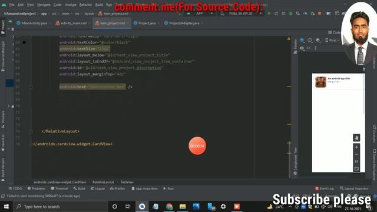Click the green Debug bug icon
This screenshot has height=212, width=377.
(x=290, y=14)
